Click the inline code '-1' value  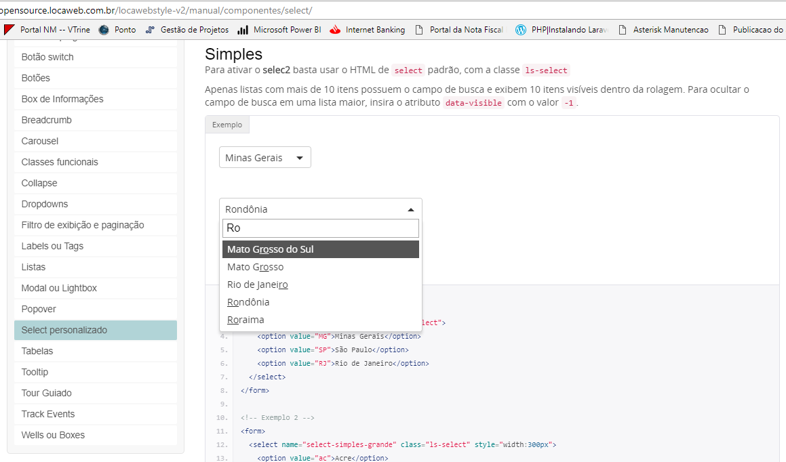click(568, 102)
